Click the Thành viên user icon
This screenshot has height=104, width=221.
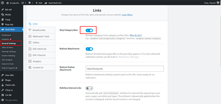(2, 85)
